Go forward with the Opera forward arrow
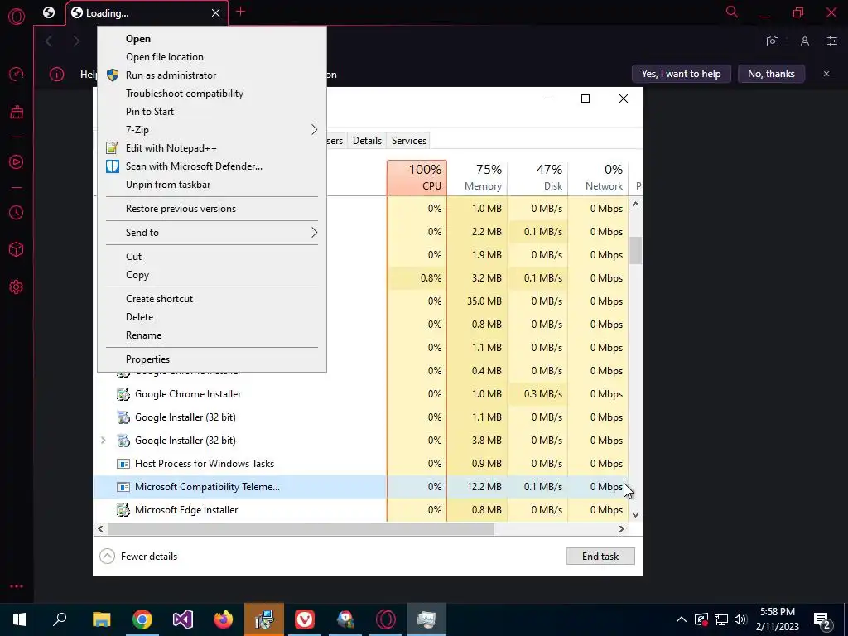The width and height of the screenshot is (848, 636). [x=76, y=41]
